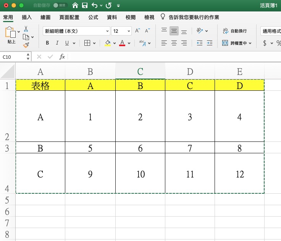Confirm formula entry checkmark

pos(50,57)
